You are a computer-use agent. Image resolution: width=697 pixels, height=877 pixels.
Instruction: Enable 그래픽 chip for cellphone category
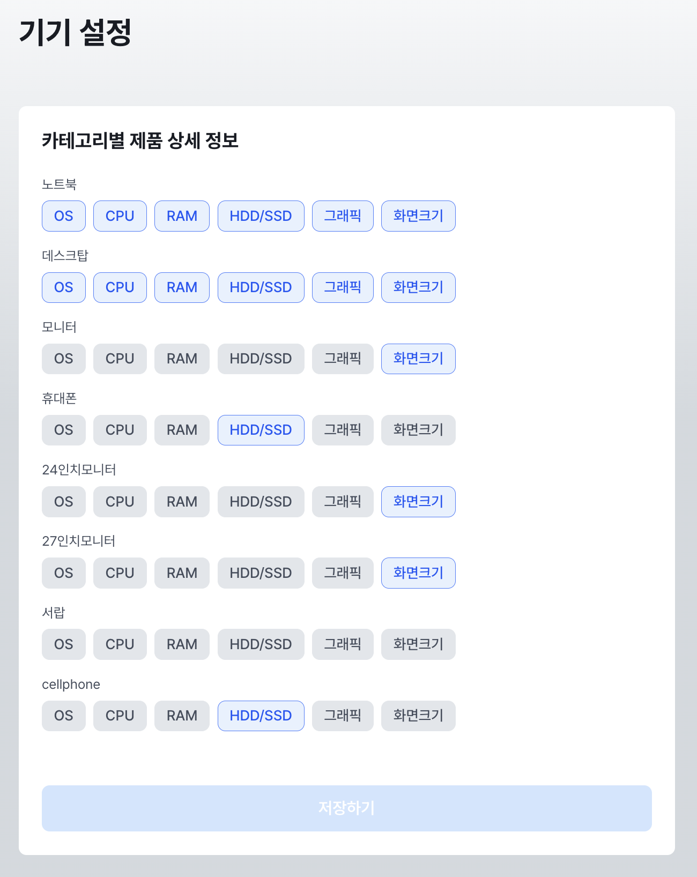coord(343,716)
